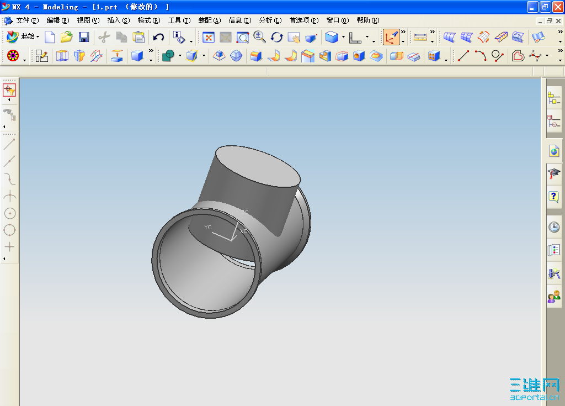
Task: Open the Roles people side tab
Action: (554, 297)
